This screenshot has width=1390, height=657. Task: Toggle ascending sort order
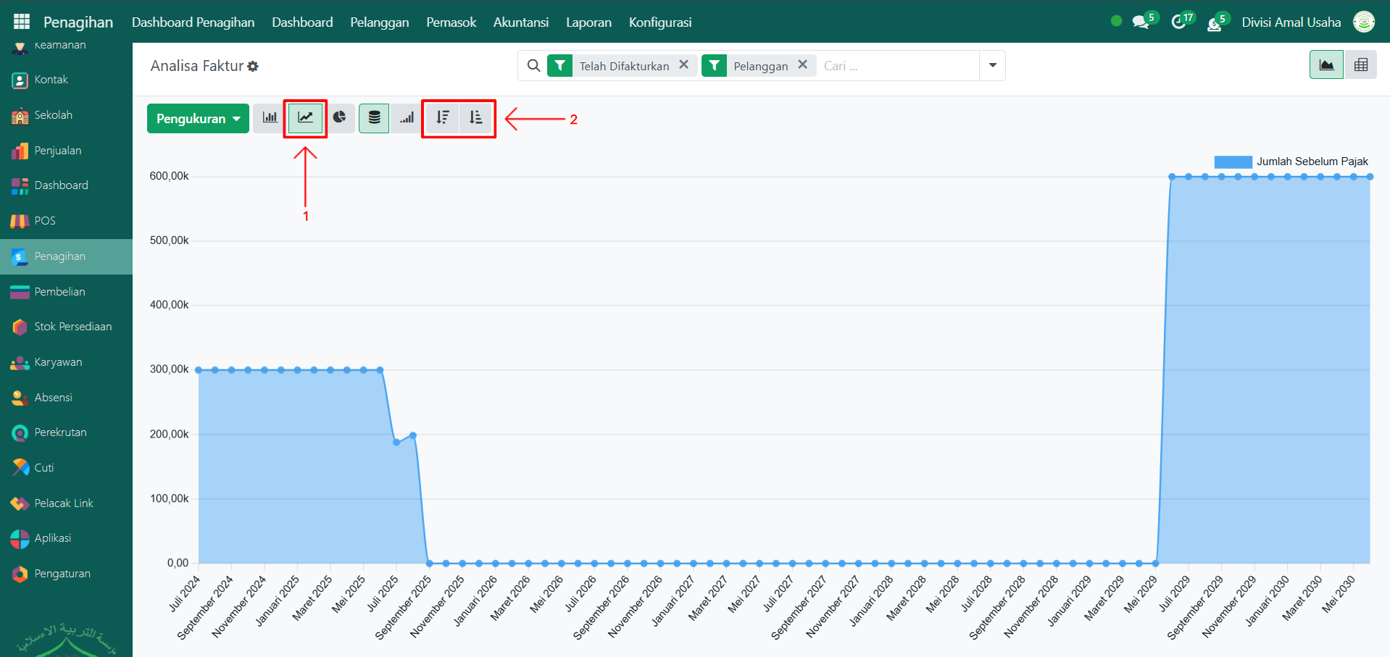click(x=476, y=118)
